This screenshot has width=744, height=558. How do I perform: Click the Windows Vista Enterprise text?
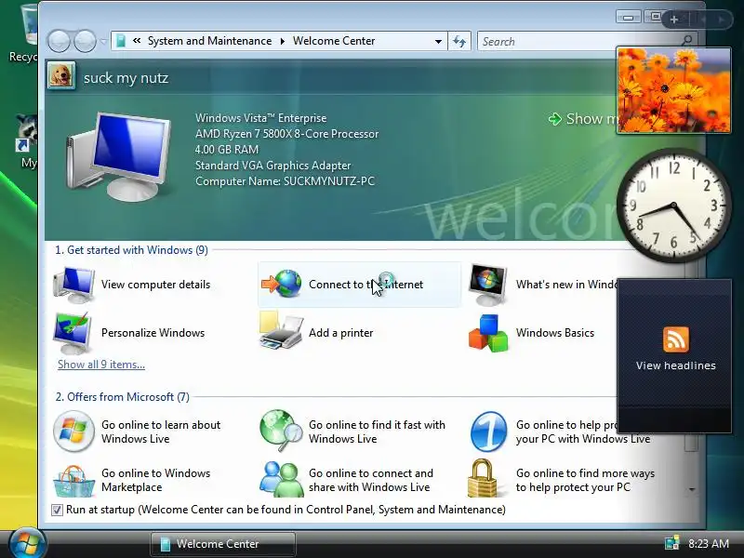click(261, 118)
